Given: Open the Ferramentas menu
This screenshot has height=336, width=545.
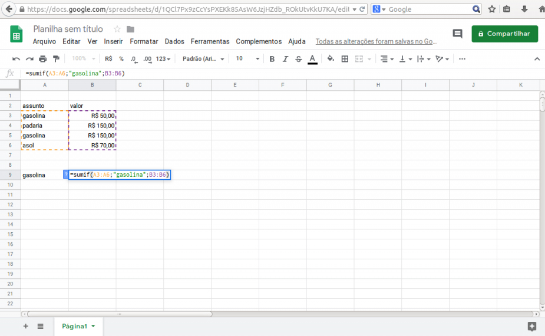Looking at the screenshot, I should [210, 42].
